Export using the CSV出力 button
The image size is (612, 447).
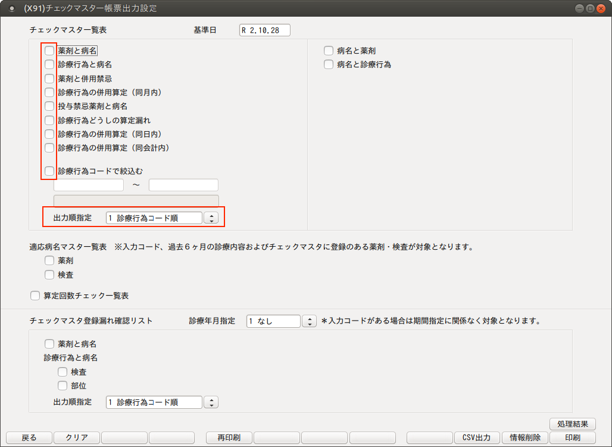coord(477,437)
